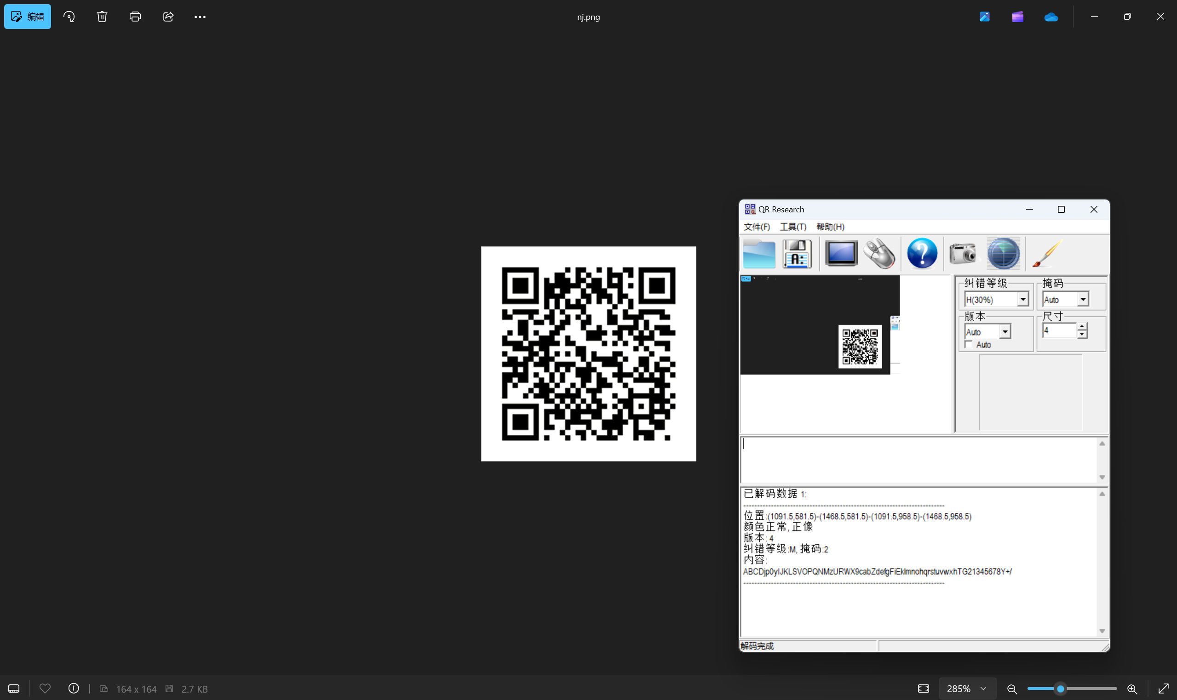
Task: Click the decoded content string starting ABCDjp0y
Action: pyautogui.click(x=877, y=572)
